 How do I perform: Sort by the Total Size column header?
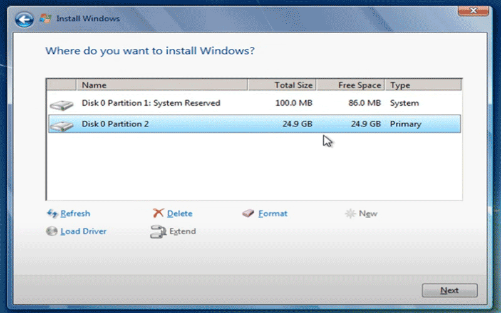click(x=282, y=85)
